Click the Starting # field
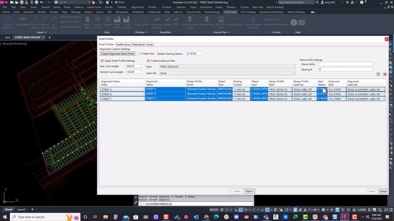Viewport: 394px width, 221px height. pos(345,69)
